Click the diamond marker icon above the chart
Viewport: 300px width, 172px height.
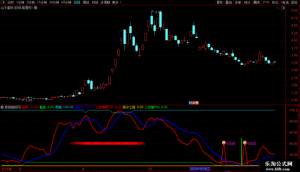278,8
